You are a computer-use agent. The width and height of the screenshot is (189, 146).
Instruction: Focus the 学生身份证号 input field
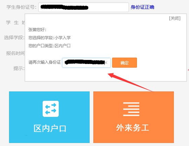point(84,7)
